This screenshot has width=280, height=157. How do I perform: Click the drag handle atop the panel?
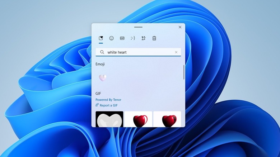[138, 27]
